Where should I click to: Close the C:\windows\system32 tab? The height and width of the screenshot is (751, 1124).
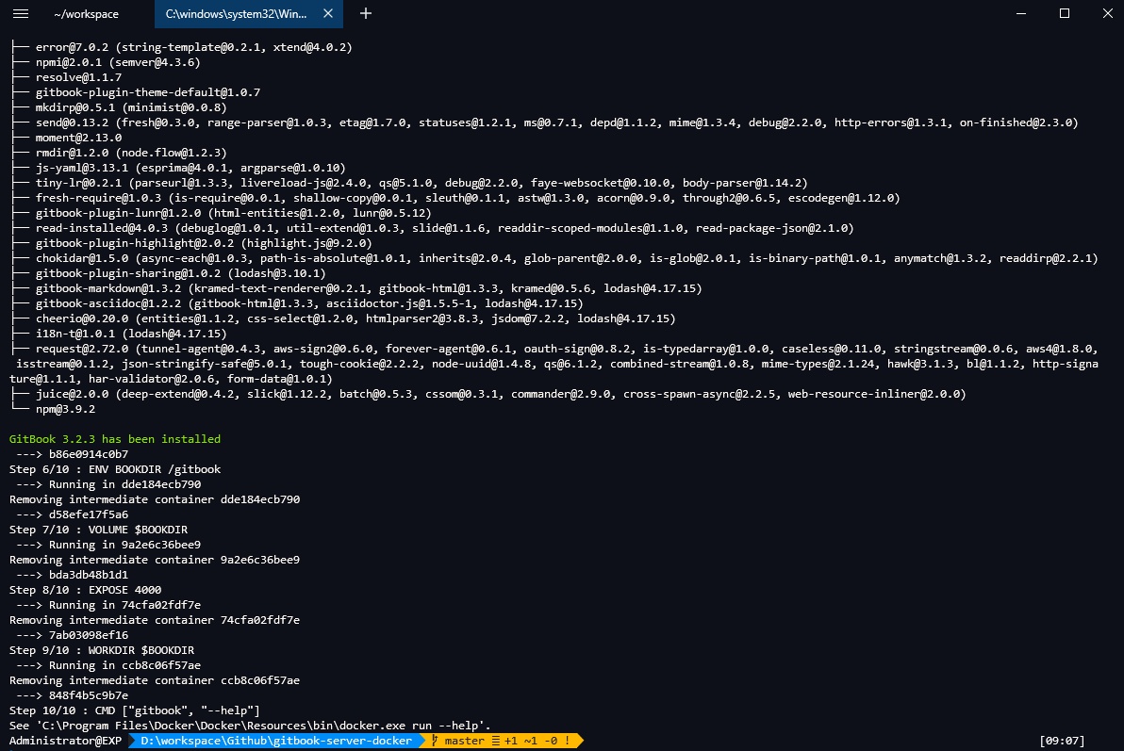(x=327, y=13)
